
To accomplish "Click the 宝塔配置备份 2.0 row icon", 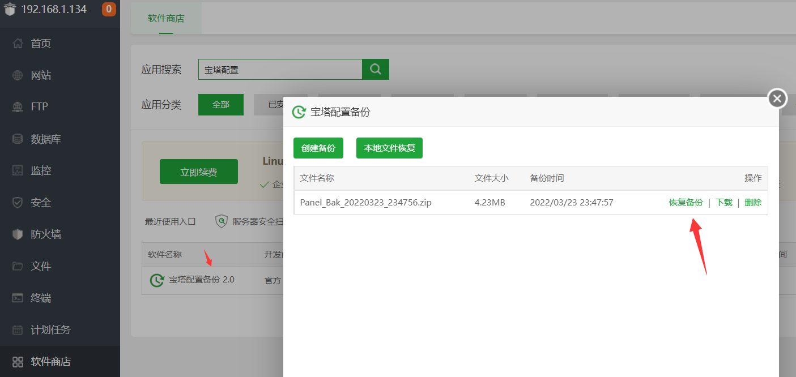I will [157, 280].
